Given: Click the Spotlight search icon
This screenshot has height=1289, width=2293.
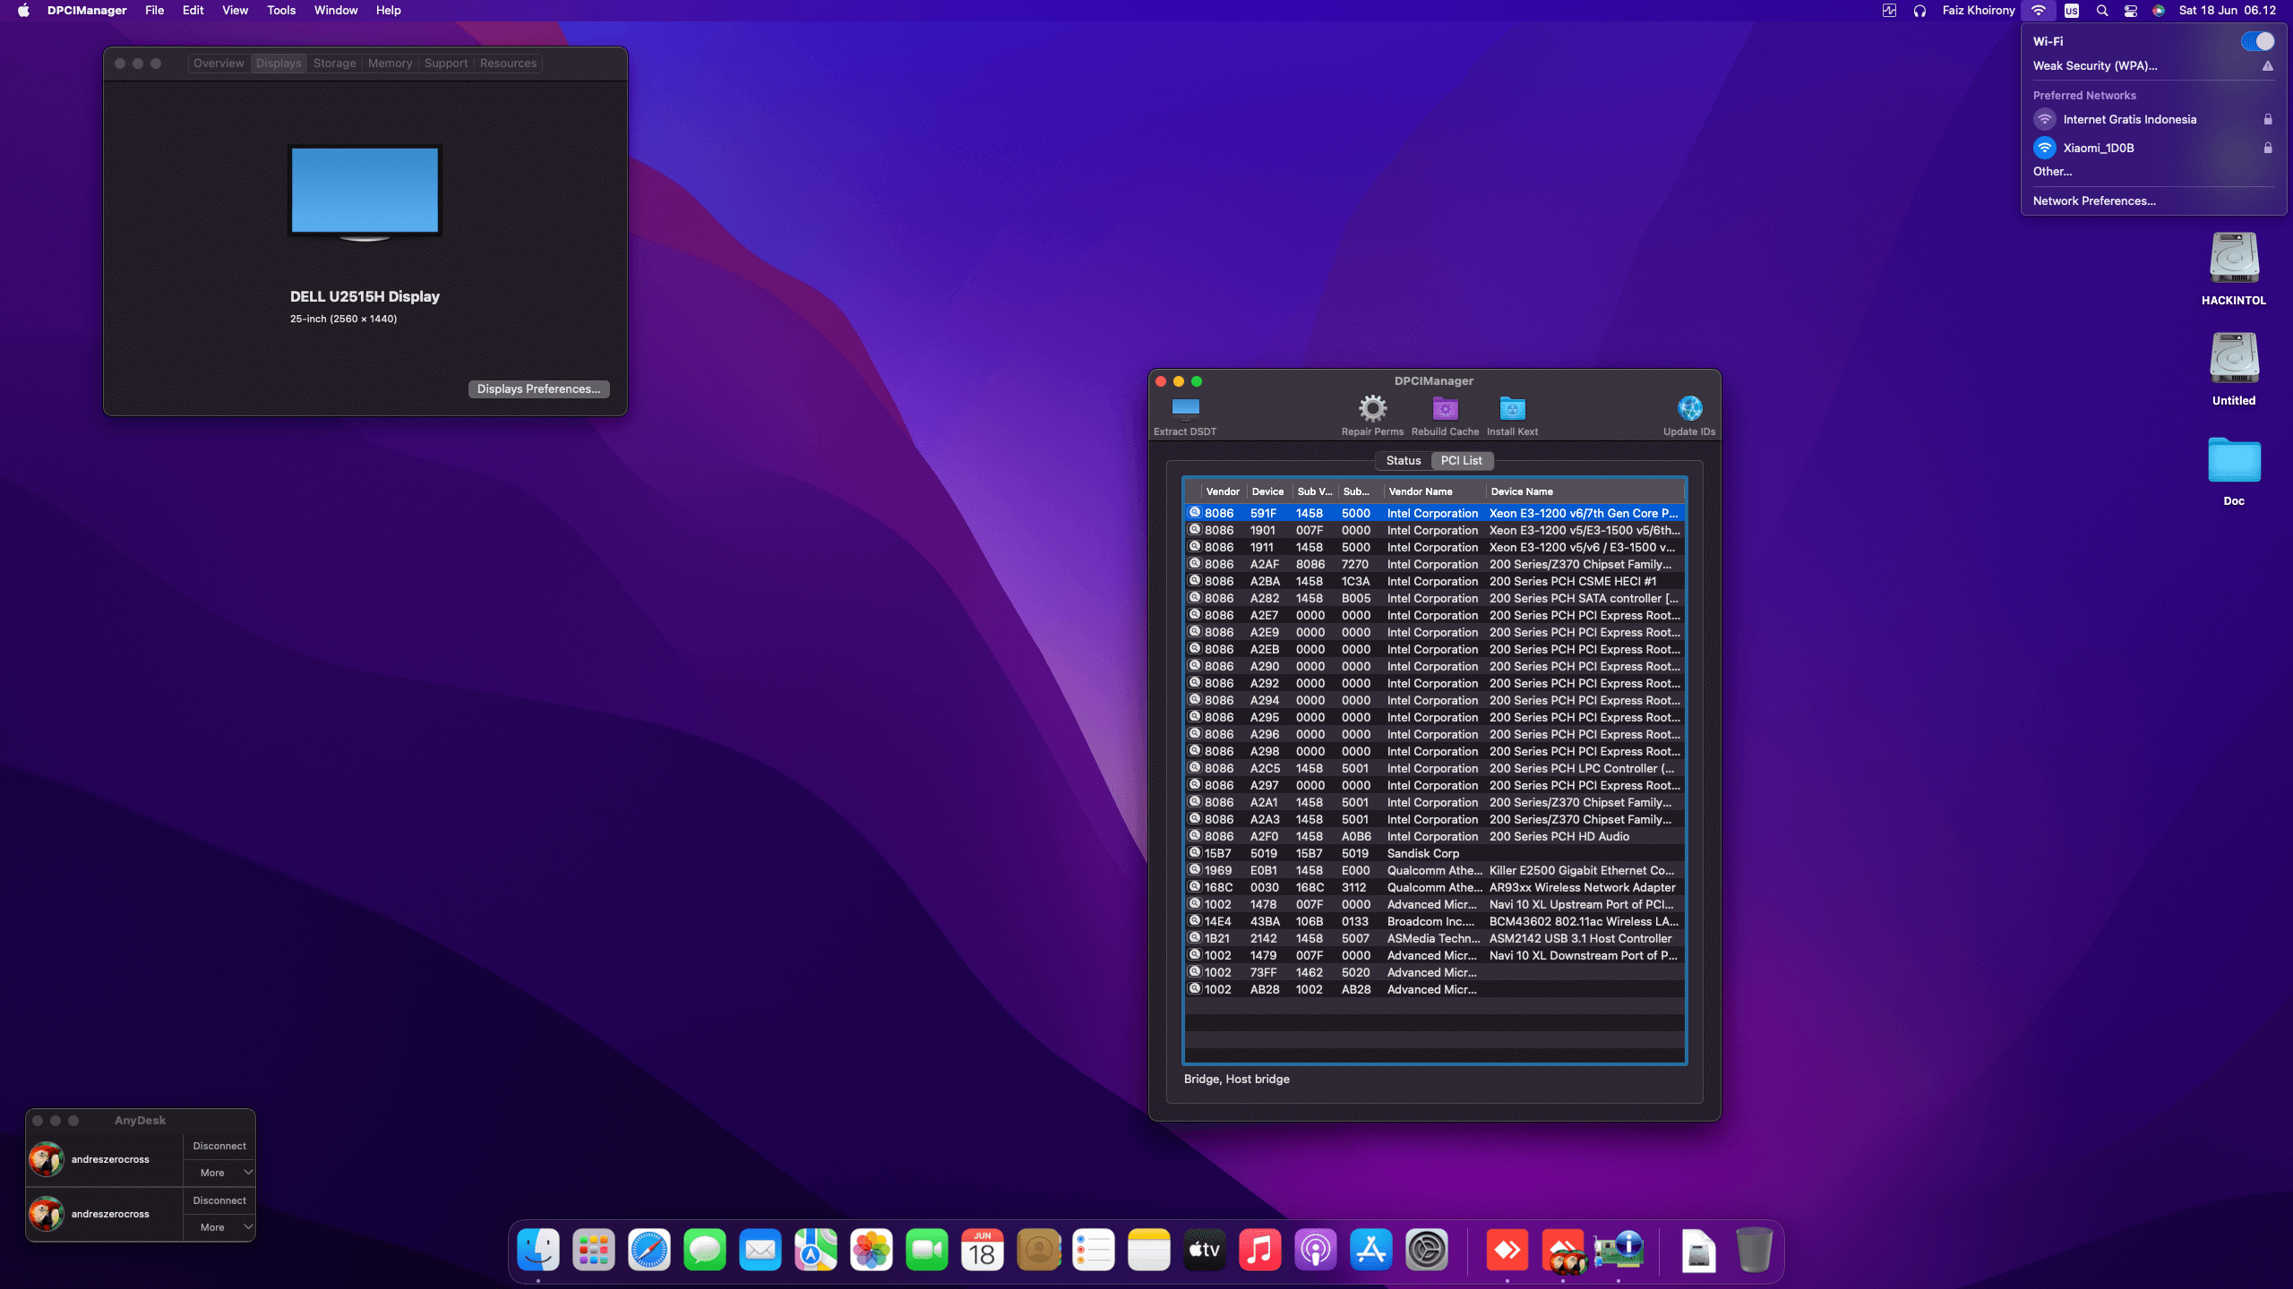Looking at the screenshot, I should 2101,11.
